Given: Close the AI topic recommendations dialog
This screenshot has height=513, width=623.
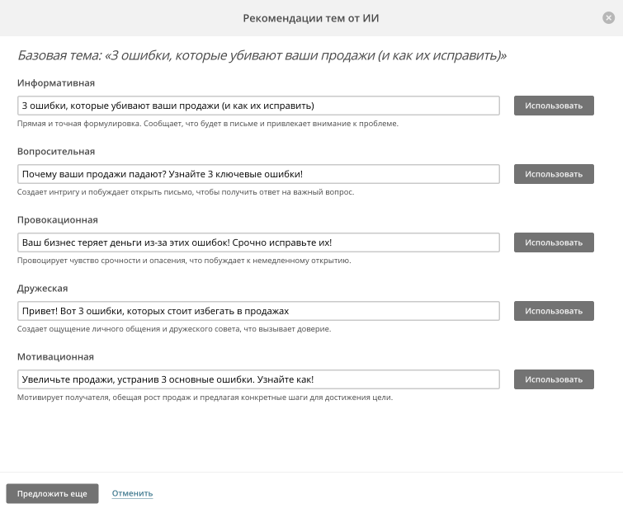Looking at the screenshot, I should point(608,17).
